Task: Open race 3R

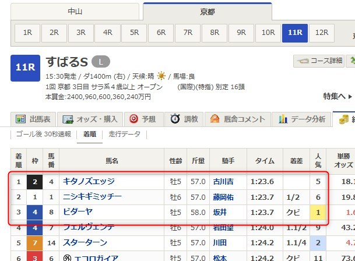Action: [x=81, y=33]
